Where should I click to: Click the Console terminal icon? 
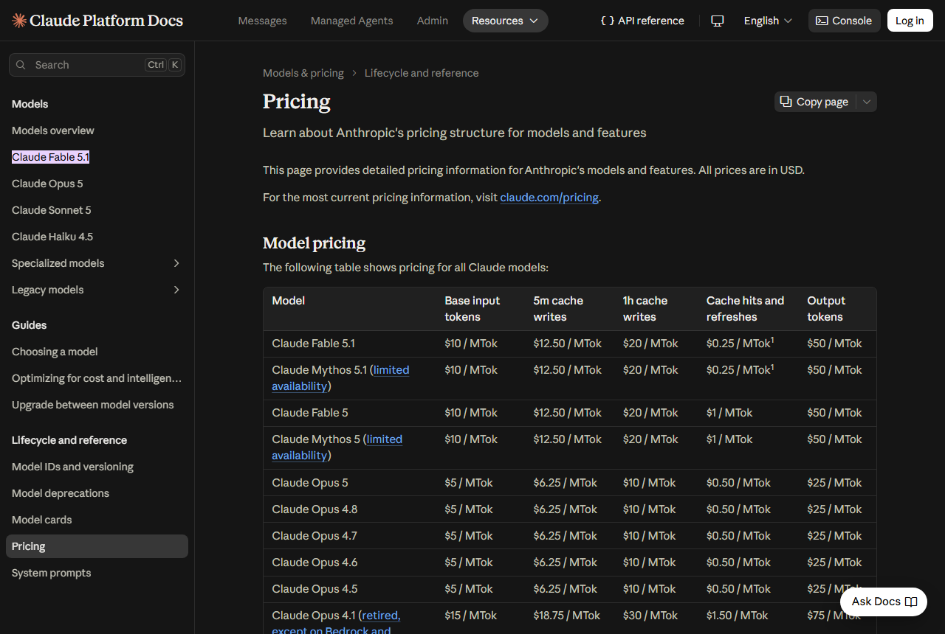click(822, 21)
